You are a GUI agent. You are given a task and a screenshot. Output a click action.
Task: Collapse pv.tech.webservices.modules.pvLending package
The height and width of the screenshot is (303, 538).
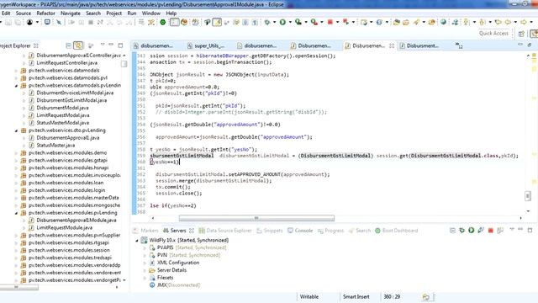point(16,213)
